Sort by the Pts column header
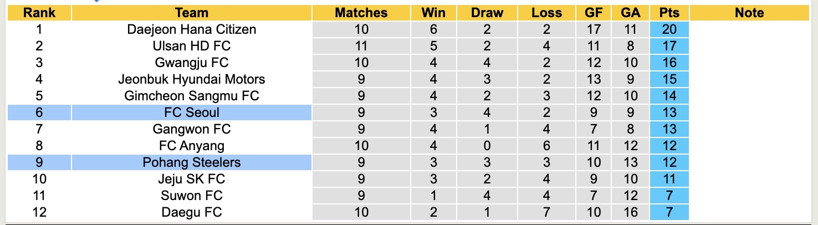The width and height of the screenshot is (818, 225). tap(669, 13)
